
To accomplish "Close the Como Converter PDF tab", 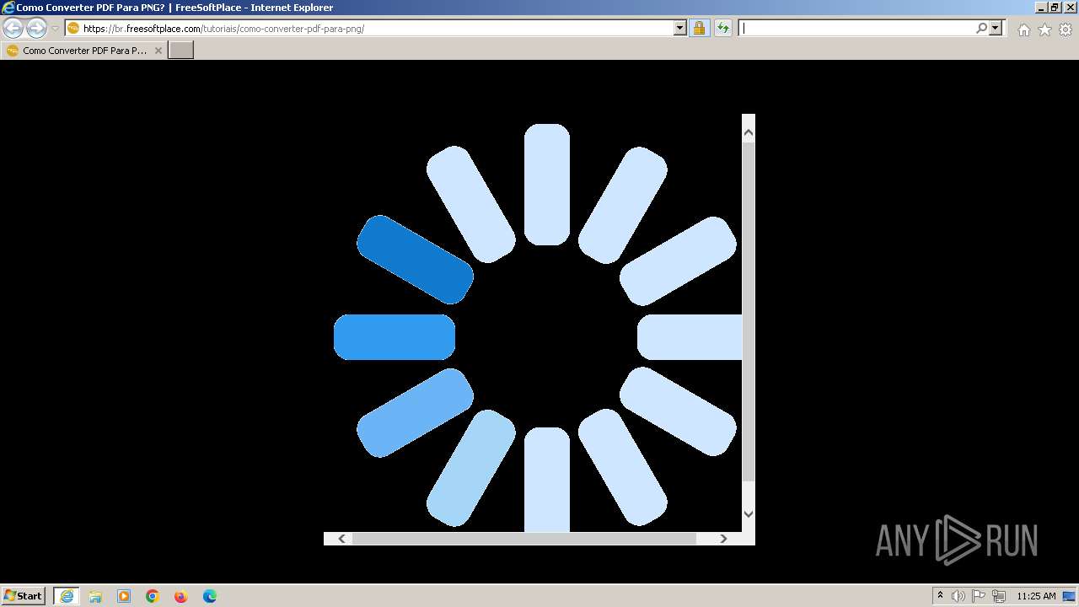I will click(158, 51).
